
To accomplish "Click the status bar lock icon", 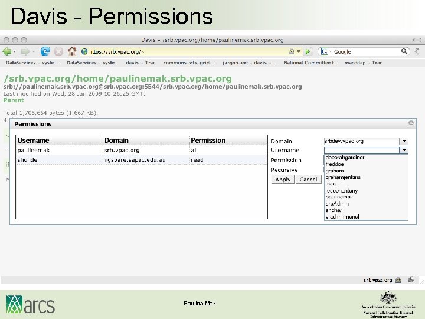I will (398, 280).
